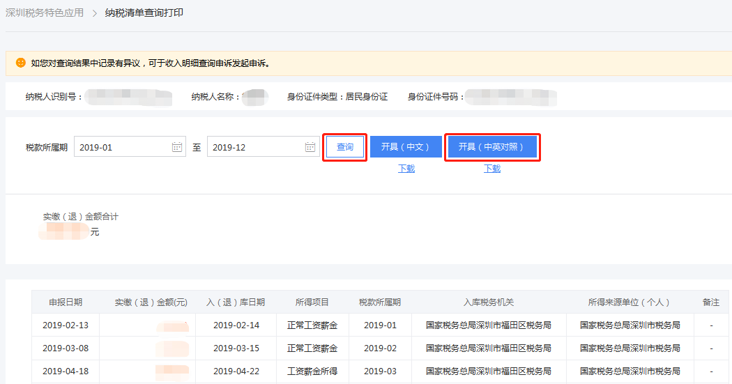Open the calendar icon in end period field

point(310,147)
